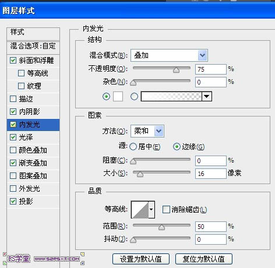Click the 不透明度 slider handle
The image size is (275, 268).
[x=176, y=70]
